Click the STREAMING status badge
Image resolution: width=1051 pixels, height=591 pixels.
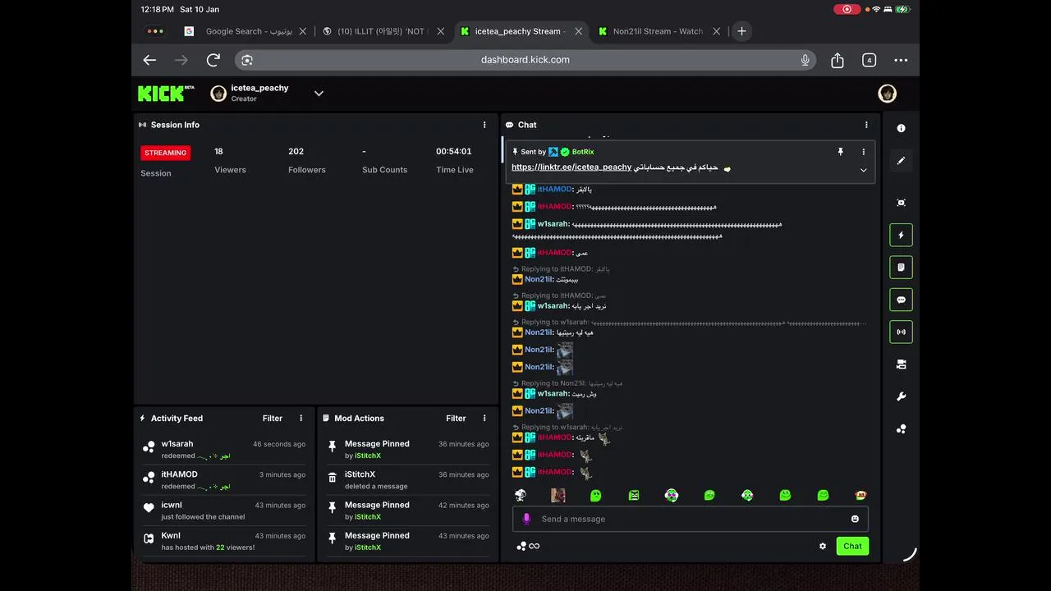click(166, 153)
